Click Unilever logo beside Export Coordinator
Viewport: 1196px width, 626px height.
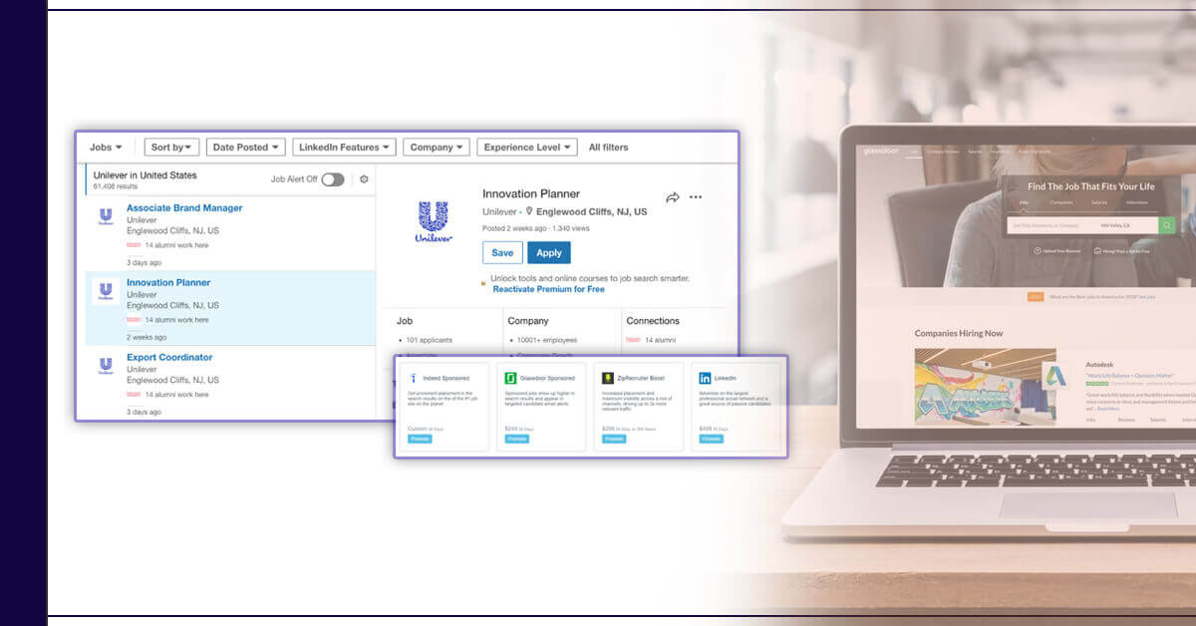click(x=106, y=366)
